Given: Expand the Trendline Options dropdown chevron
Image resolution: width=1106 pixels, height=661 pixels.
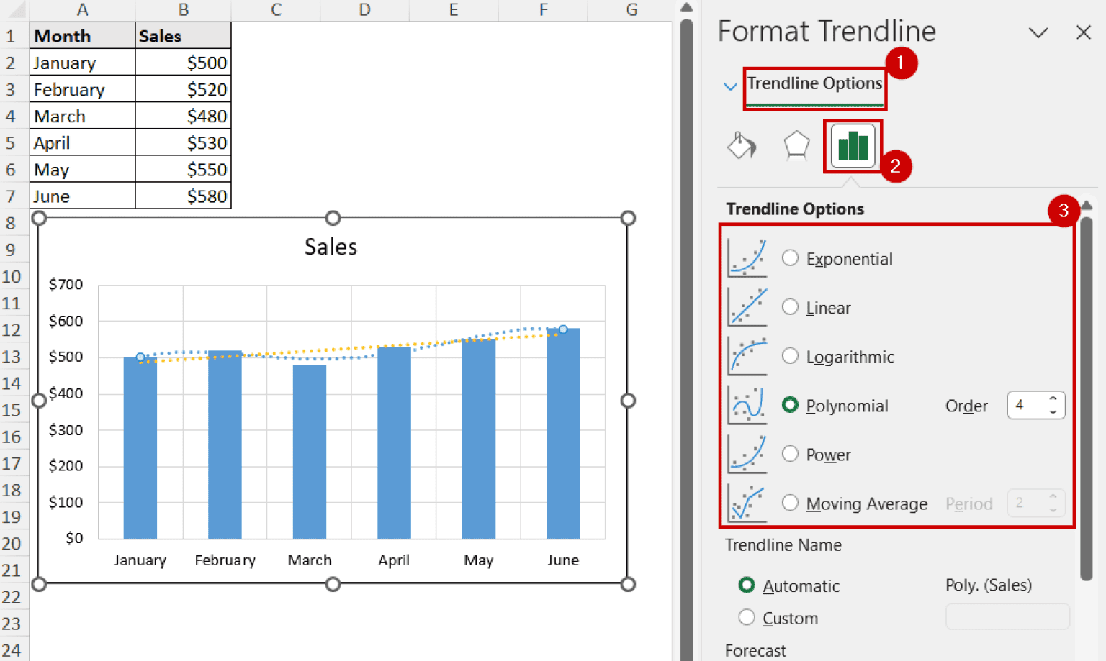Looking at the screenshot, I should point(730,86).
